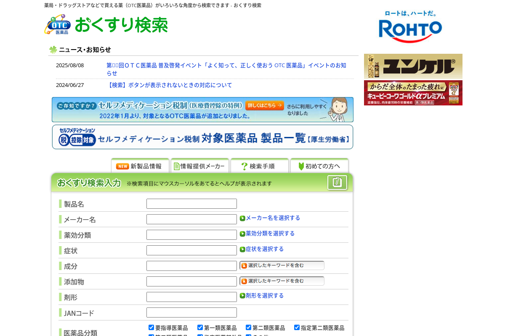Screen dimensions: 505x336
Task: Click the セルフメディケーション税制 (医療費控除の特例) banner
Action: point(202,110)
